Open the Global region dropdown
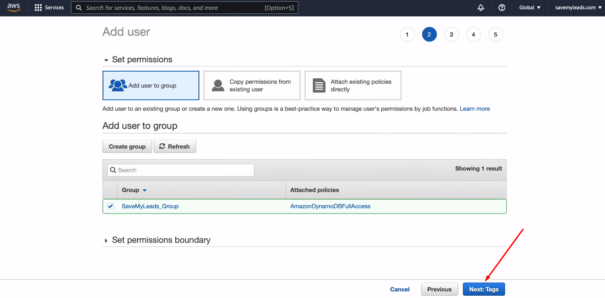The height and width of the screenshot is (298, 605). coord(530,8)
